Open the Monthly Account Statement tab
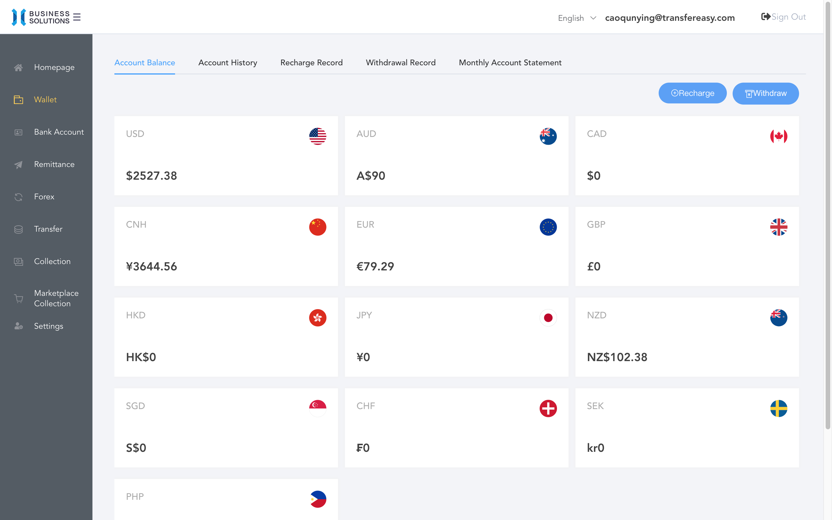This screenshot has height=520, width=832. coord(510,63)
